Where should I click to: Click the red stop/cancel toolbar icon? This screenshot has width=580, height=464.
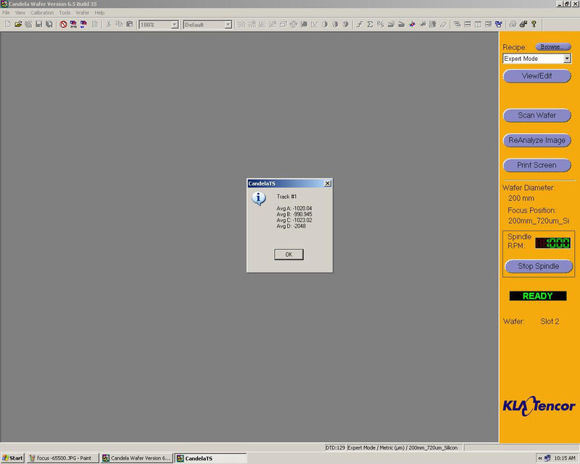click(64, 24)
